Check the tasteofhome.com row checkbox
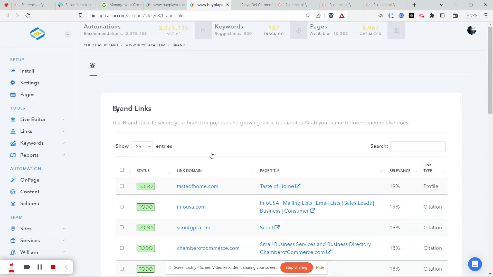The height and width of the screenshot is (277, 493). (x=122, y=186)
